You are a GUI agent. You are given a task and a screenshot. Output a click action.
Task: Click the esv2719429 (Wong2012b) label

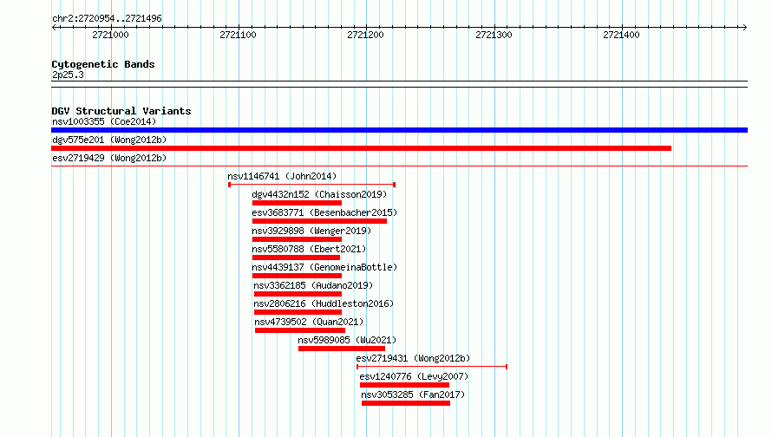tap(109, 158)
